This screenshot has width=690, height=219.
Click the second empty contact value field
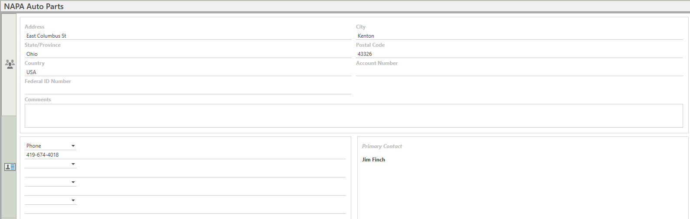pyautogui.click(x=185, y=173)
